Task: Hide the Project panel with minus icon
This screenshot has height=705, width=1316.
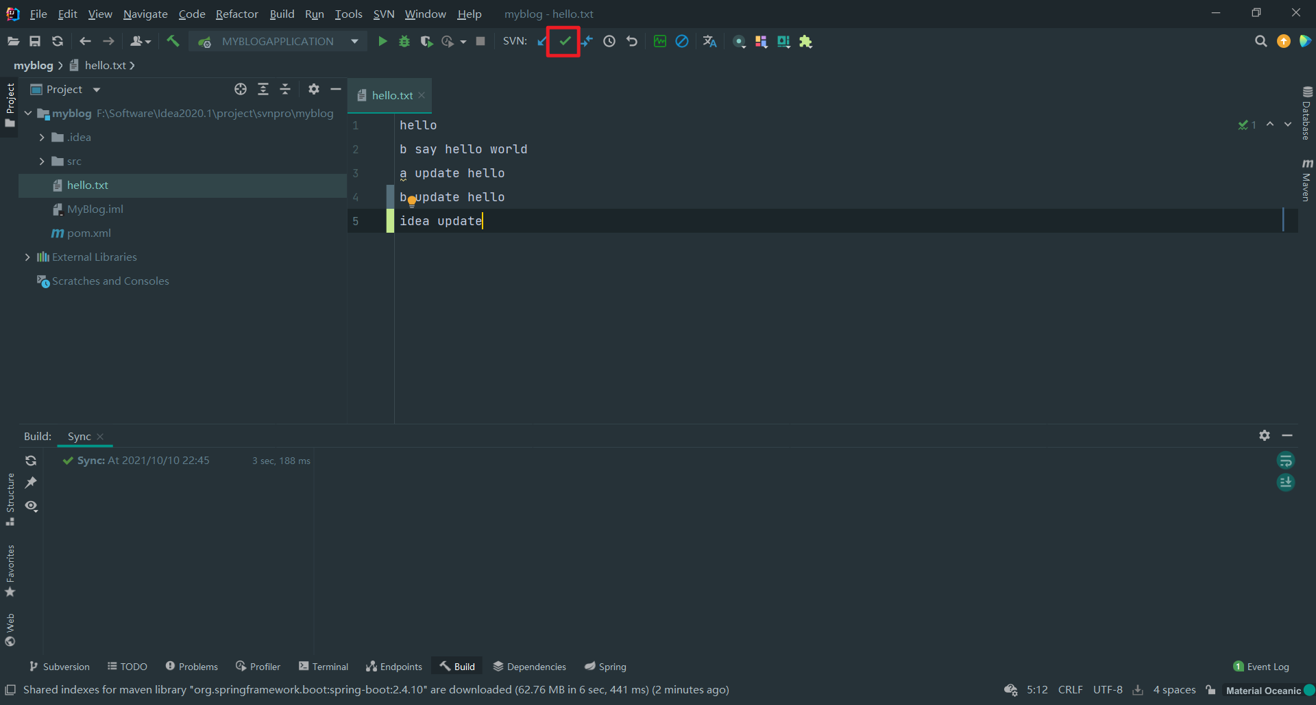Action: coord(336,90)
